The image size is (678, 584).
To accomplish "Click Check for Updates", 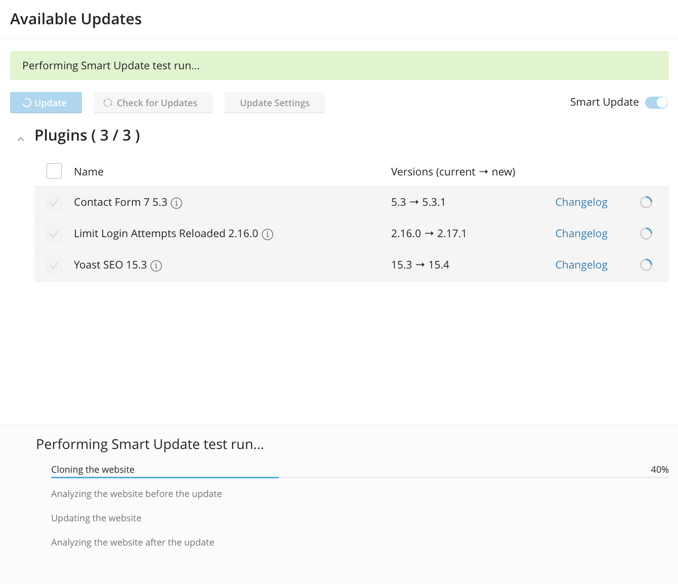I will point(153,103).
